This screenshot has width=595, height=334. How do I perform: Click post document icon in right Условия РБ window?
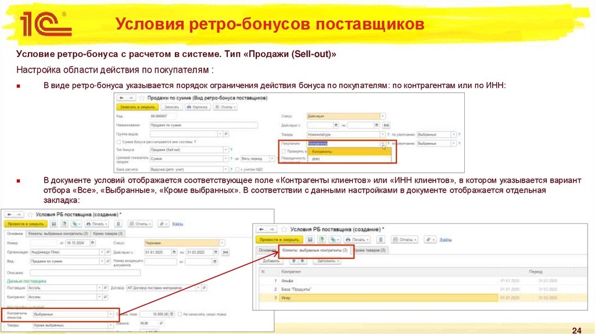pos(322,240)
